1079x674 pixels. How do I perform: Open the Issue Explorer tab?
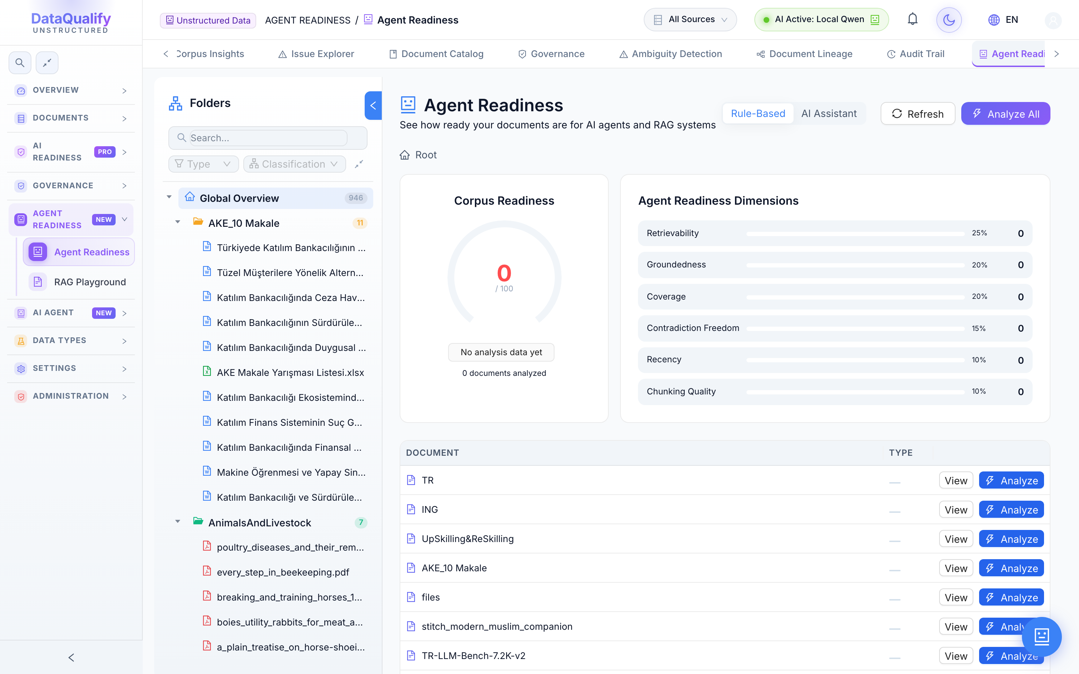point(316,54)
